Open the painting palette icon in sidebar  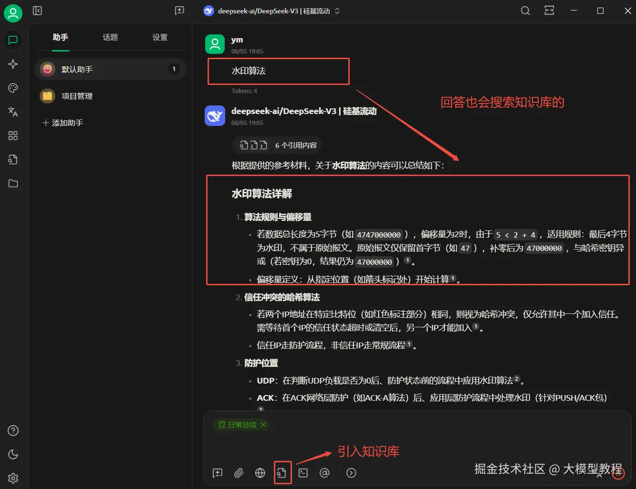(x=13, y=88)
